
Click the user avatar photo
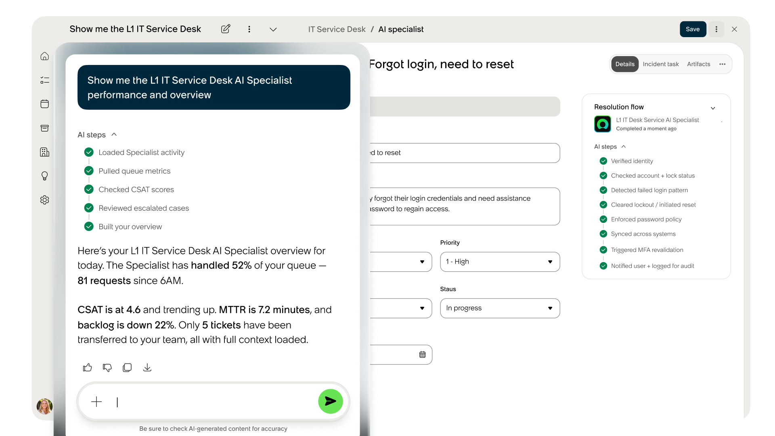(x=44, y=407)
